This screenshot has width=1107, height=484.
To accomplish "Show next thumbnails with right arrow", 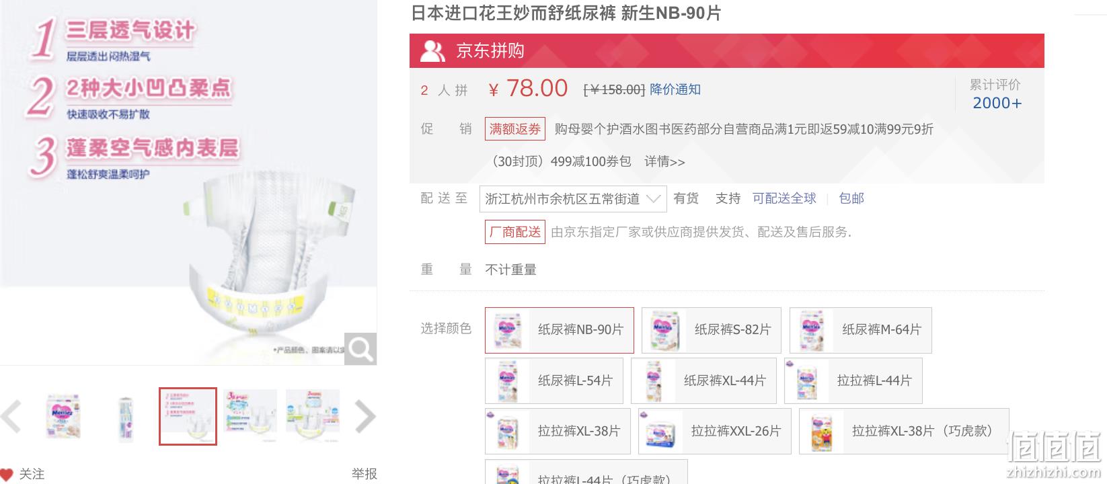I will point(365,416).
